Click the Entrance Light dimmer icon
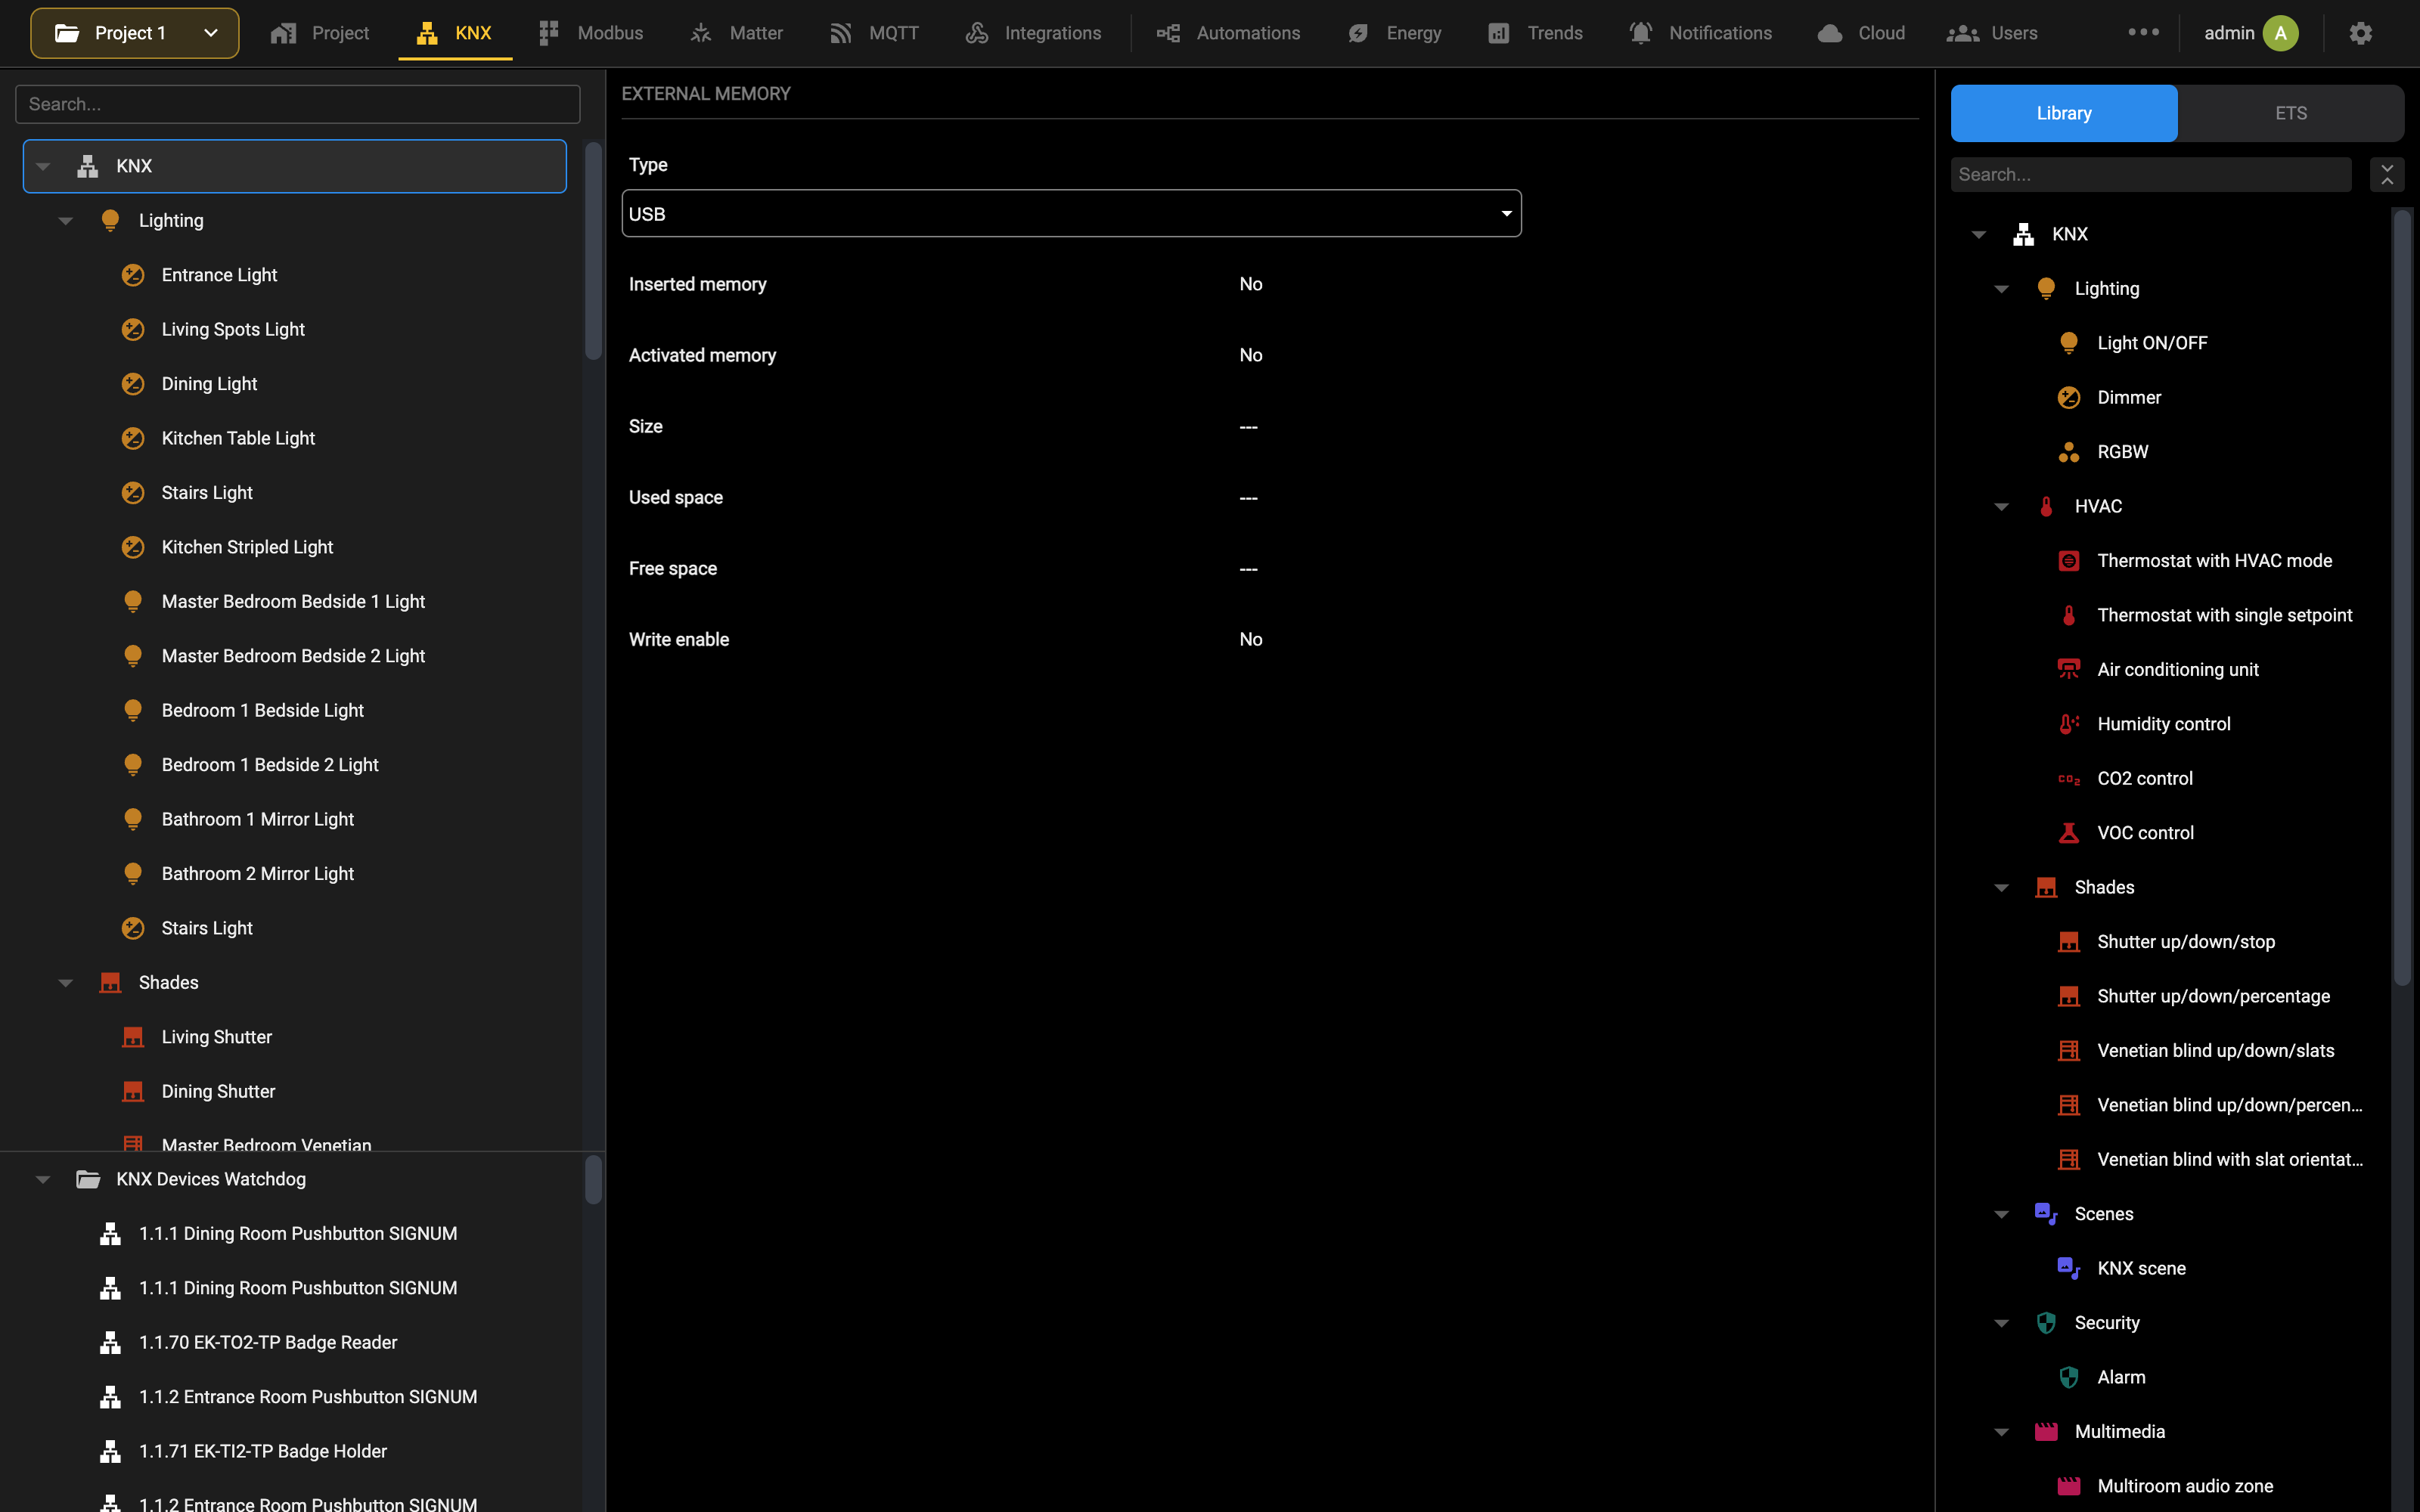This screenshot has height=1512, width=2420. tap(133, 275)
